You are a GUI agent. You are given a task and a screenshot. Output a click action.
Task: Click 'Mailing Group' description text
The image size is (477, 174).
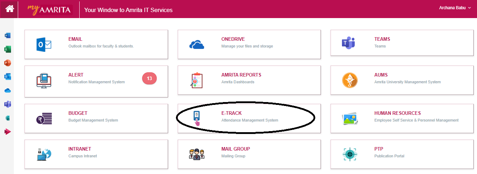click(233, 156)
